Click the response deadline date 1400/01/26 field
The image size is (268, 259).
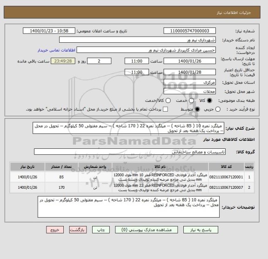pos(189,61)
